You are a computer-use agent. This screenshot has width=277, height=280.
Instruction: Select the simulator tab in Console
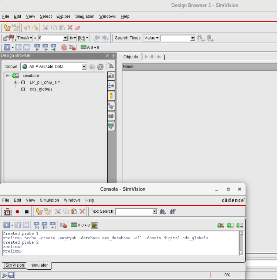pyautogui.click(x=39, y=265)
